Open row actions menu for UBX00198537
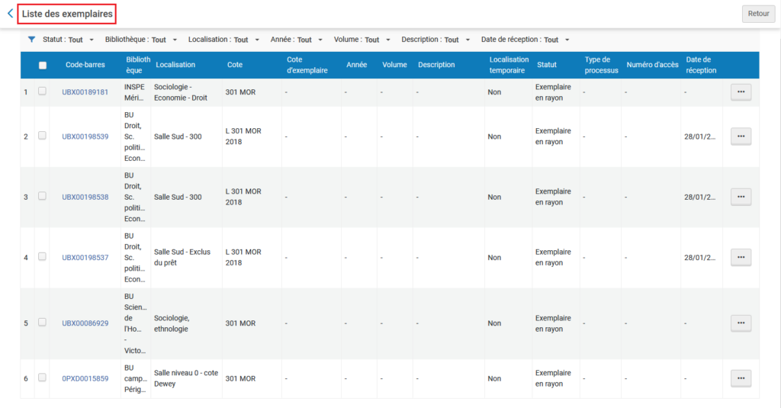Screen dimensions: 781x408 pos(741,258)
